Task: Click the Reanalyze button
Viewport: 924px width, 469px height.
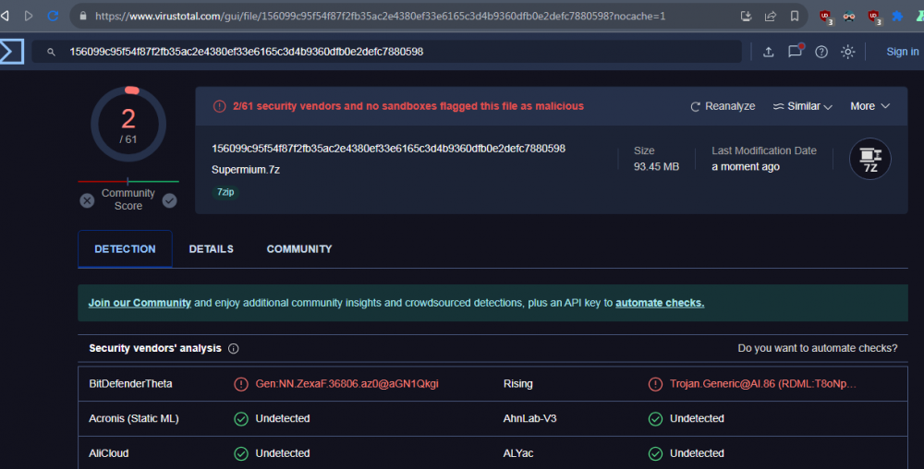Action: tap(723, 106)
